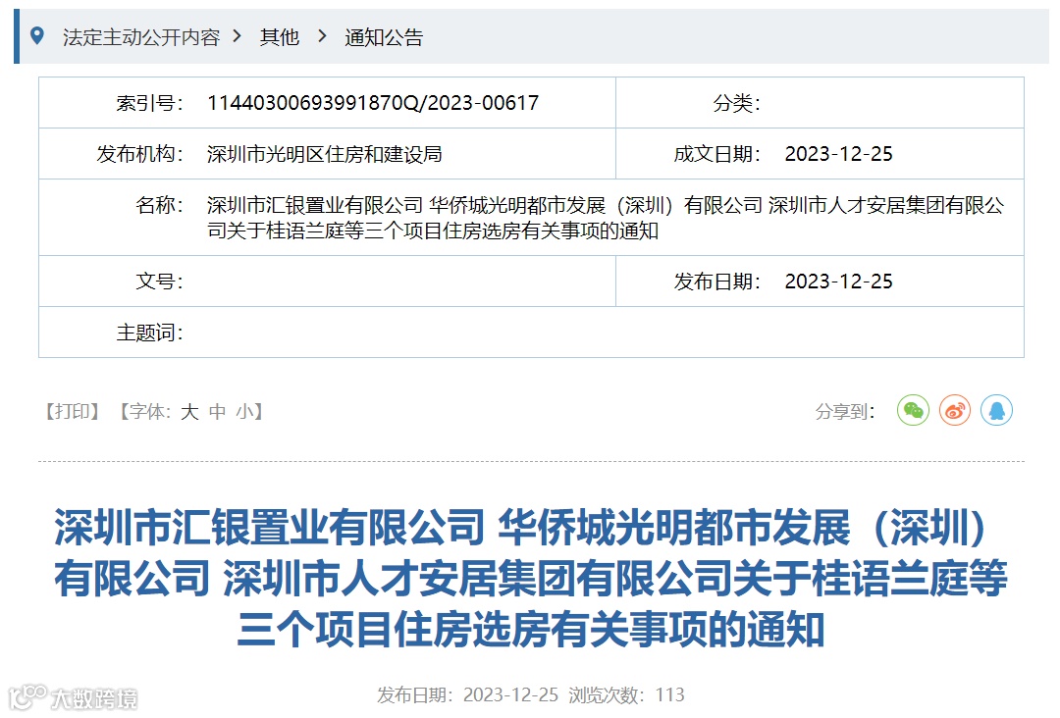Share the notice to WeChat
Image resolution: width=1060 pixels, height=718 pixels.
click(913, 410)
